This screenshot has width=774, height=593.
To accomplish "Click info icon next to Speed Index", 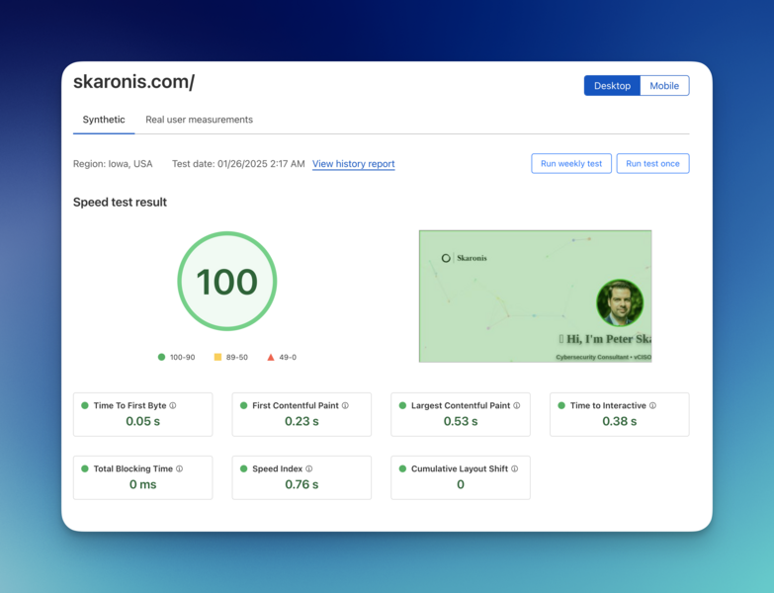I will (309, 468).
